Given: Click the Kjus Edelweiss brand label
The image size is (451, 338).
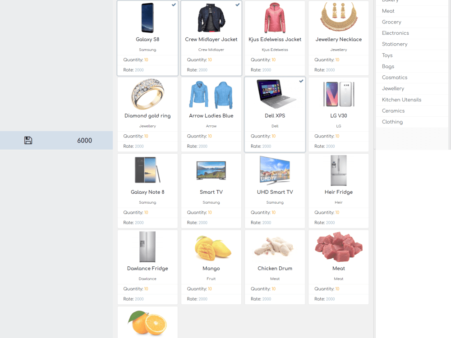Looking at the screenshot, I should click(275, 50).
